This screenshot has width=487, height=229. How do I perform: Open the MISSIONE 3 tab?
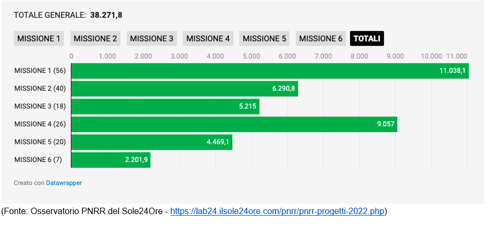[151, 38]
